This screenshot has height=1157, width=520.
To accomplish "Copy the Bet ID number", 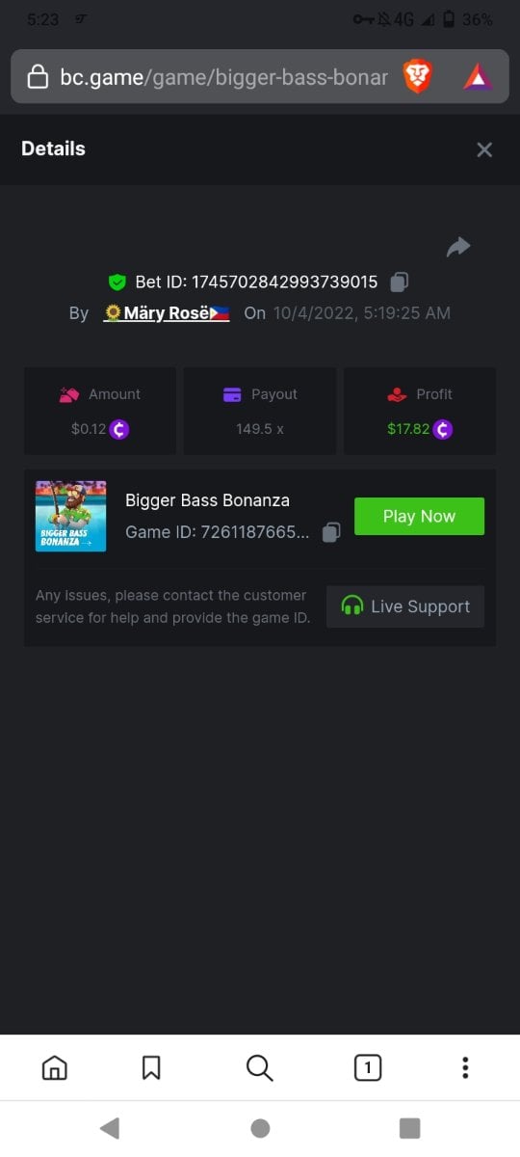I will pos(399,282).
